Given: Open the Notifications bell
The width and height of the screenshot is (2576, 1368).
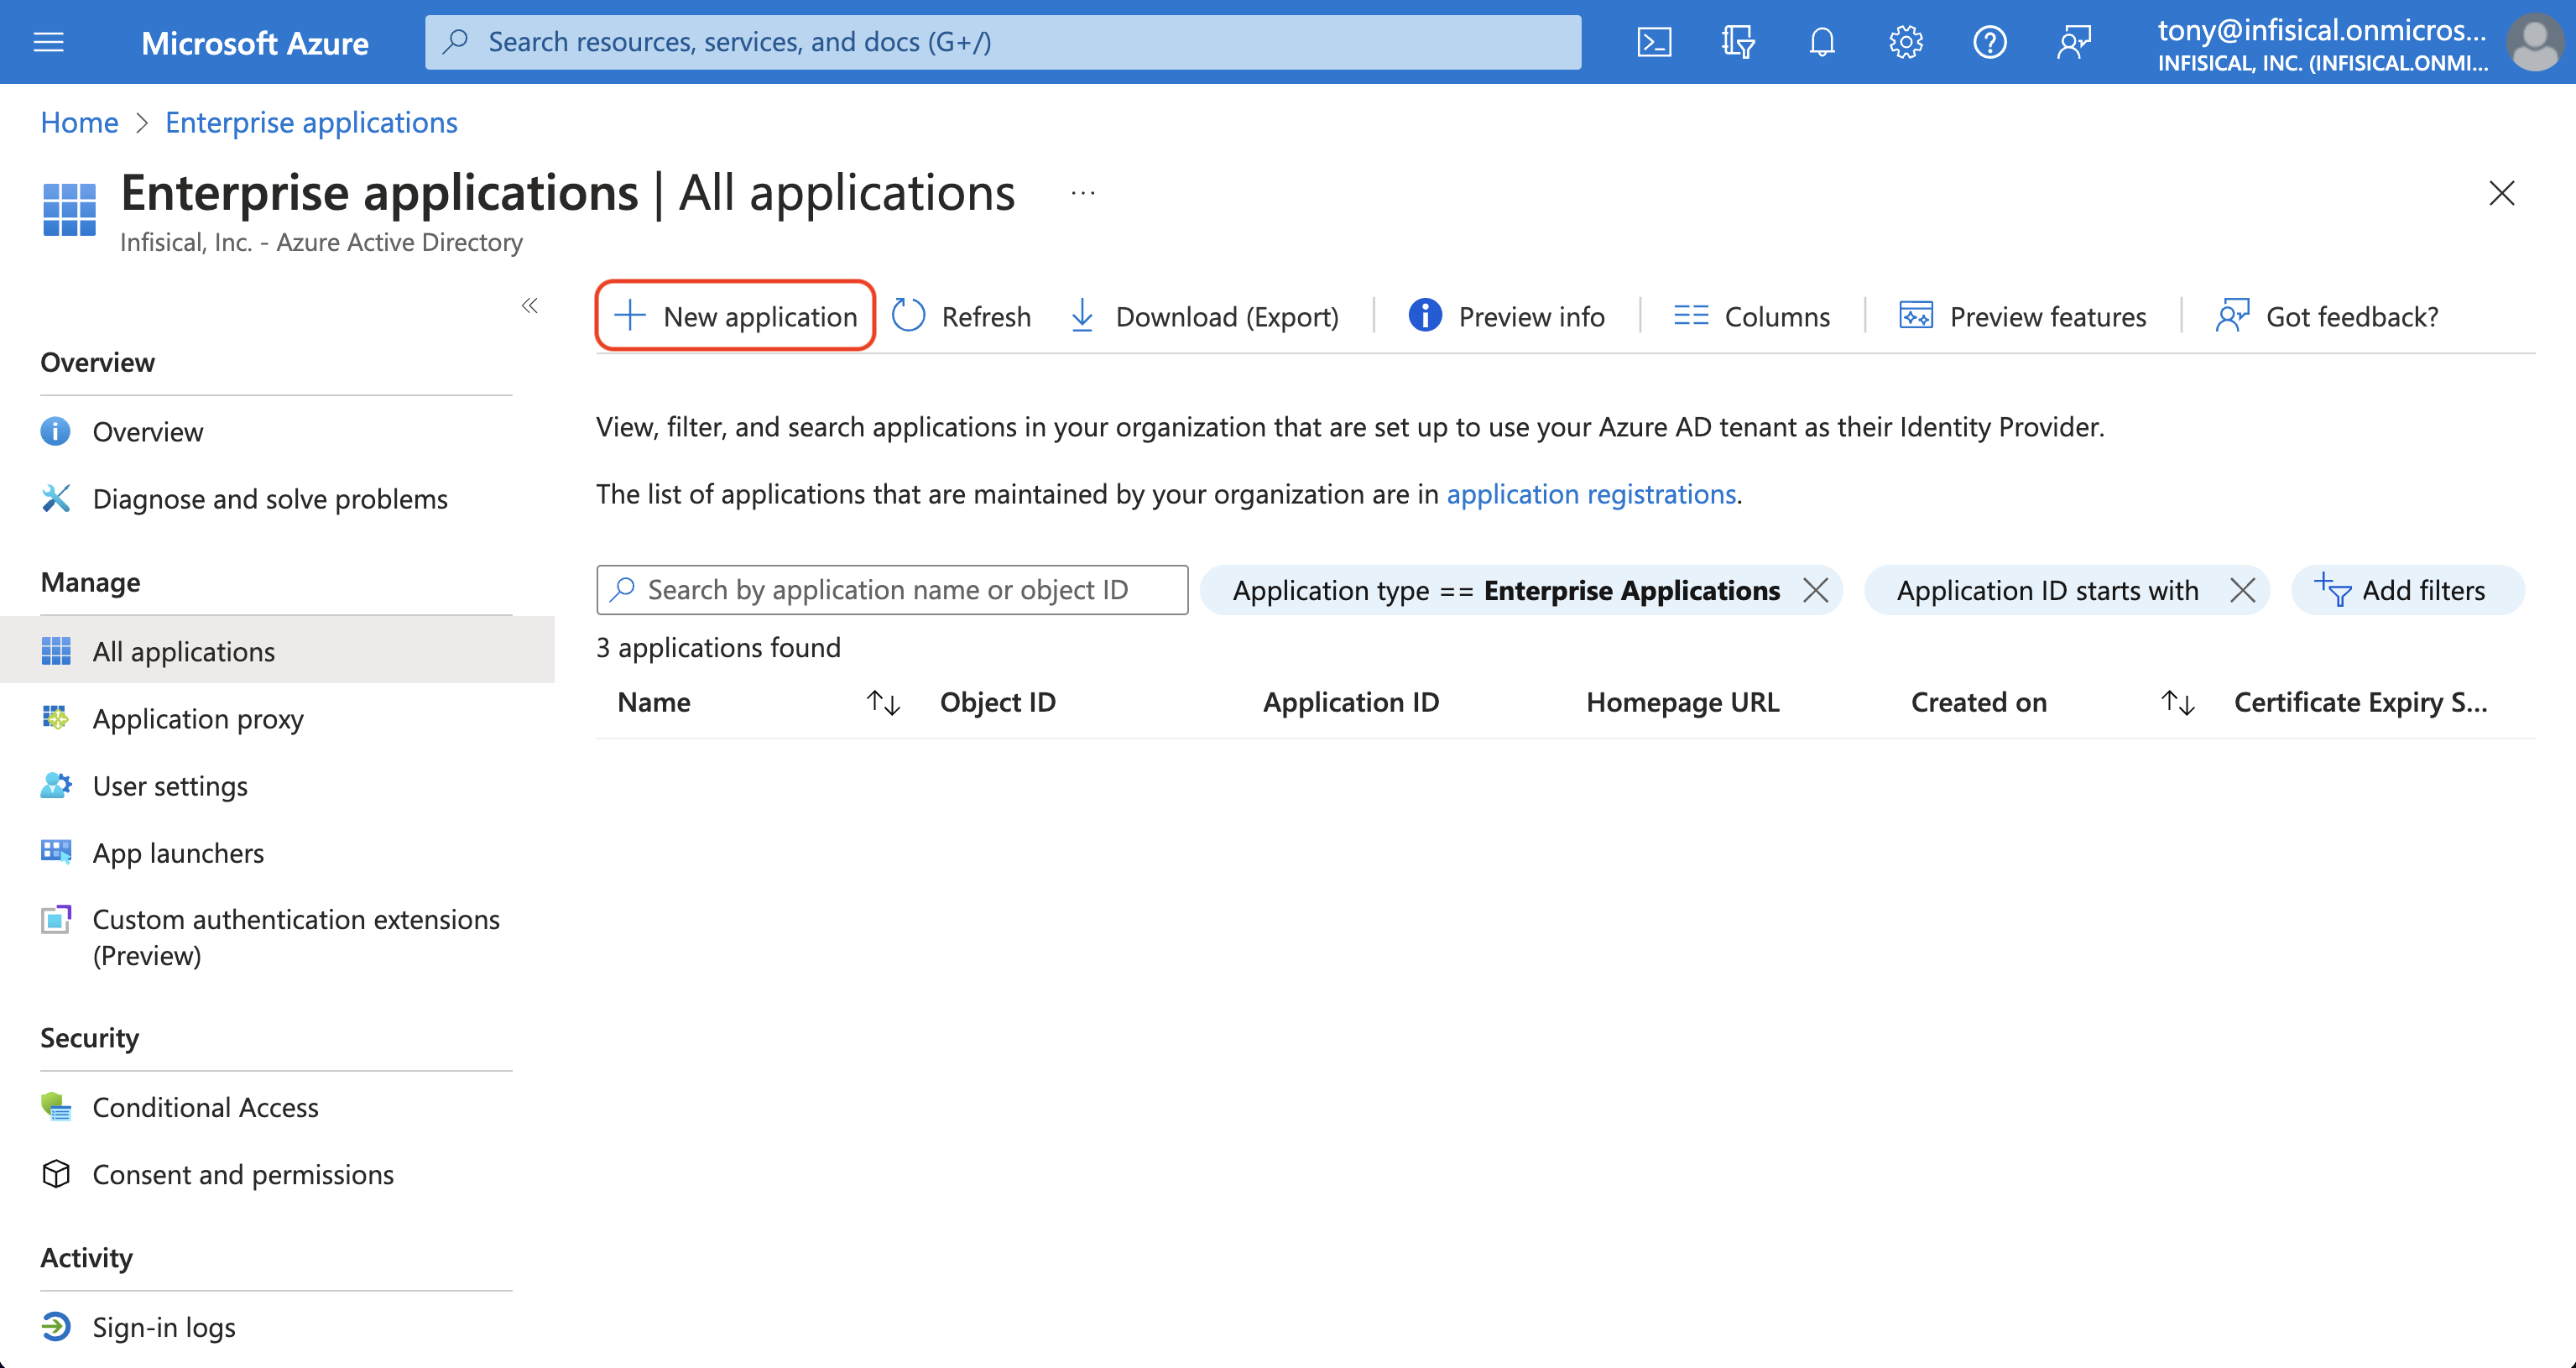Looking at the screenshot, I should (1822, 42).
